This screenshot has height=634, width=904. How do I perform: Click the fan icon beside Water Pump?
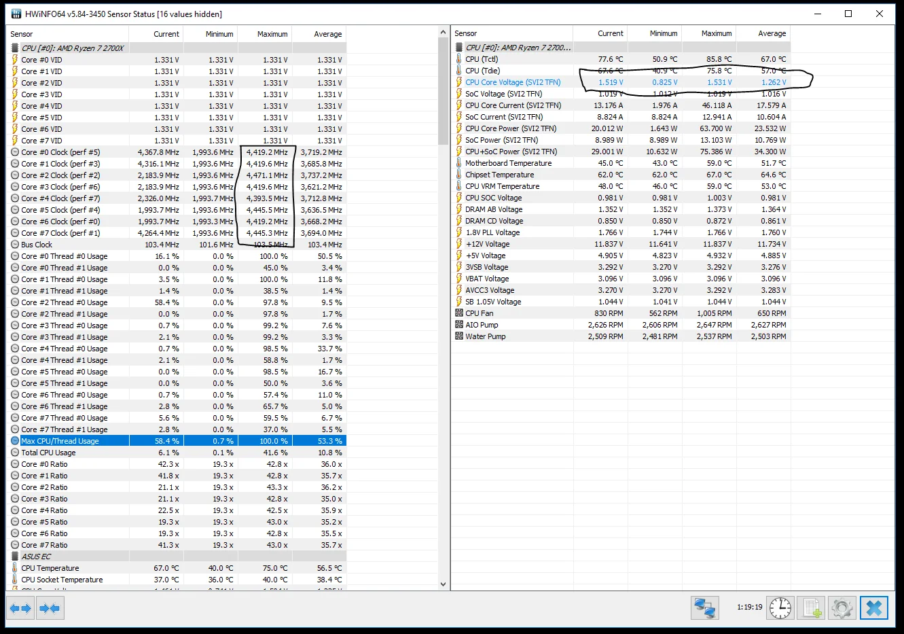pos(459,336)
